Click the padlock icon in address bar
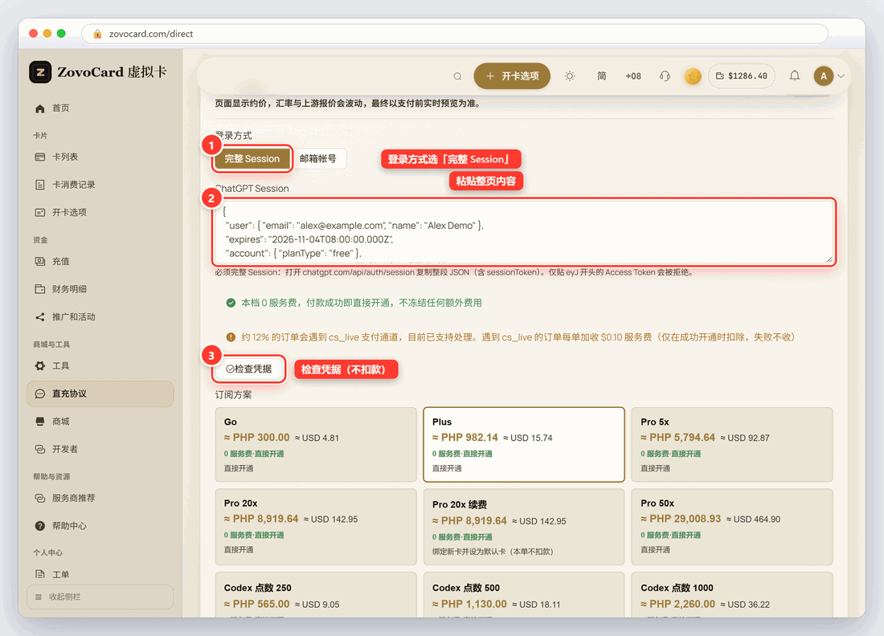 (97, 34)
